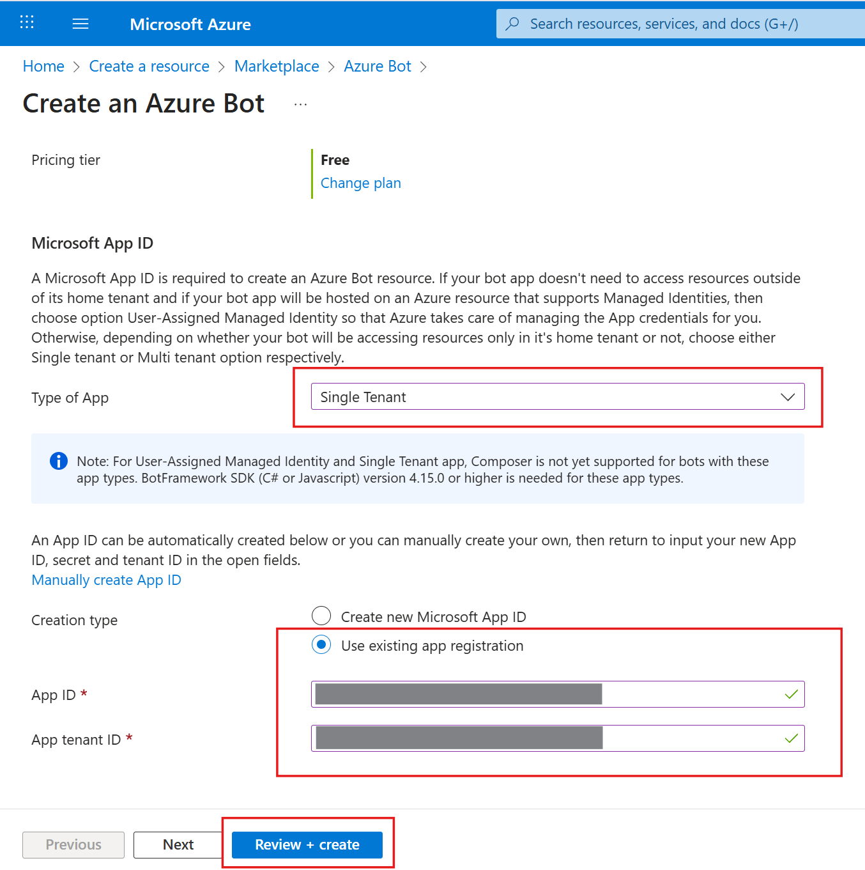Click the Review + create button

pos(306,844)
